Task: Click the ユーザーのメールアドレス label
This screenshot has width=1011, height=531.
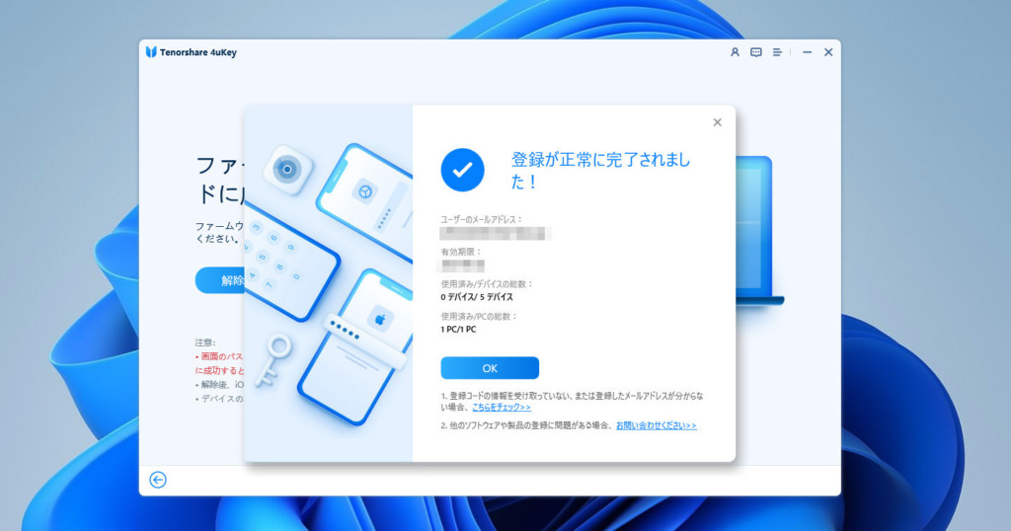Action: pos(481,220)
